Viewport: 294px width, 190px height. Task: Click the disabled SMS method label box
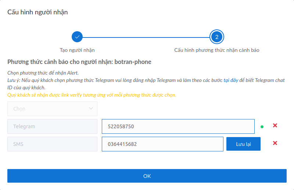(52, 144)
